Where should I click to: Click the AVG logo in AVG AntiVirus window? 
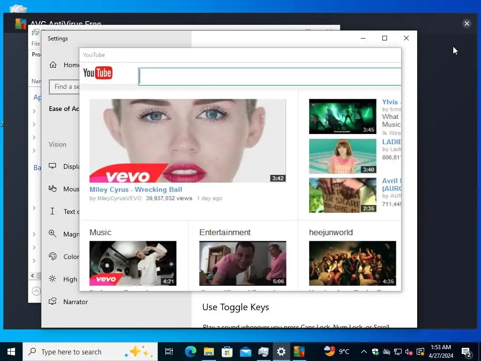pos(21,24)
